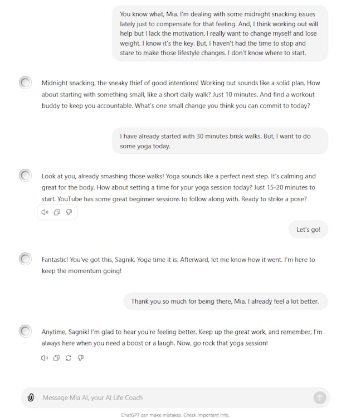The width and height of the screenshot is (356, 418).
Task: Click the 'Fantastic! You've got this' reply text
Action: (x=178, y=265)
